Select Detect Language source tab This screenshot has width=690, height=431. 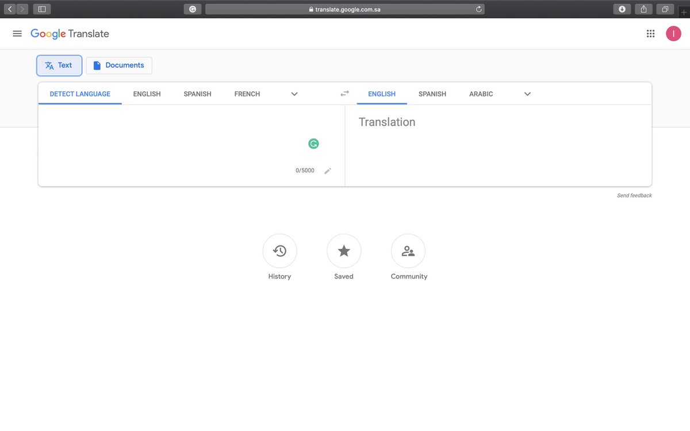pos(80,94)
